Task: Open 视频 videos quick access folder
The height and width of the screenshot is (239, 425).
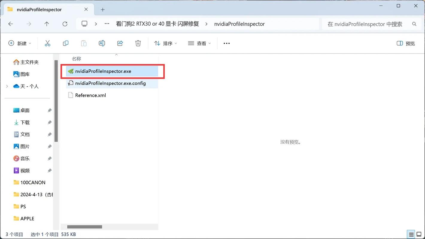Action: [22, 171]
